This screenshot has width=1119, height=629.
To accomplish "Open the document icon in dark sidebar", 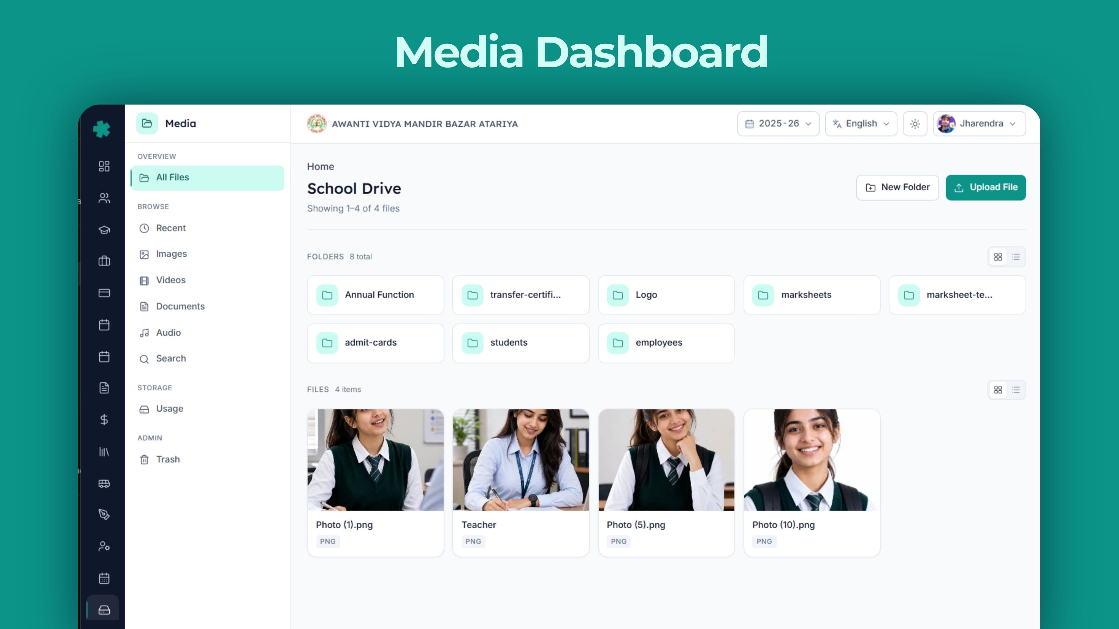I will tap(104, 388).
